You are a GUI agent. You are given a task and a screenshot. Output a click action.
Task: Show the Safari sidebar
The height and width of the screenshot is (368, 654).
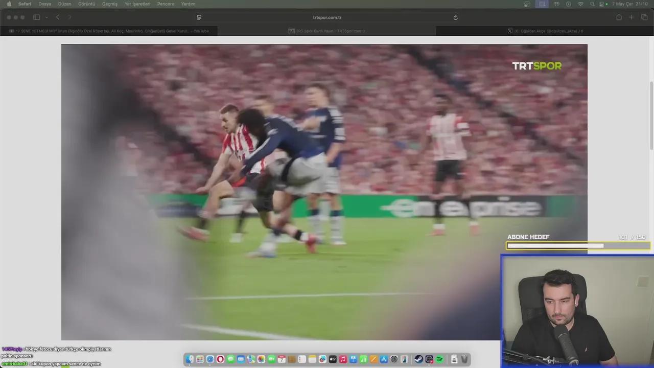(x=37, y=17)
